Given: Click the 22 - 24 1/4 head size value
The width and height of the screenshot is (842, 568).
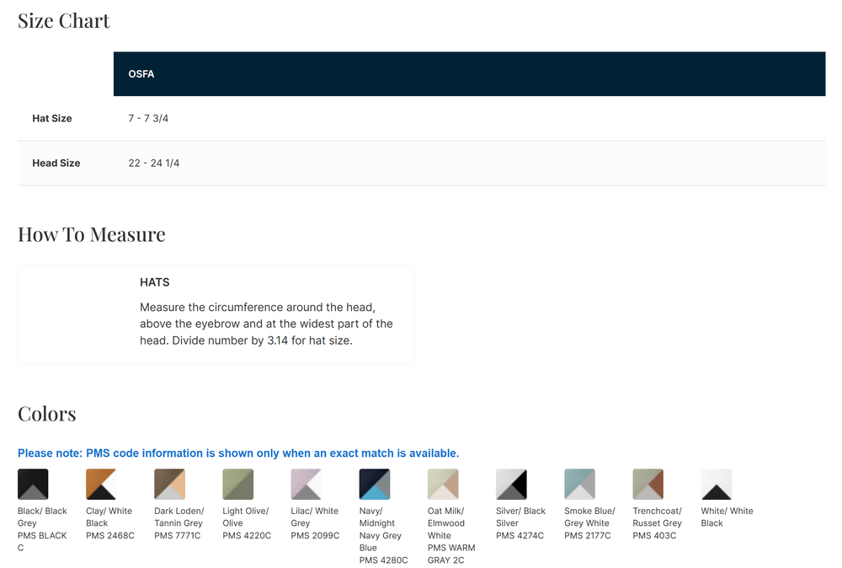Looking at the screenshot, I should pyautogui.click(x=154, y=163).
